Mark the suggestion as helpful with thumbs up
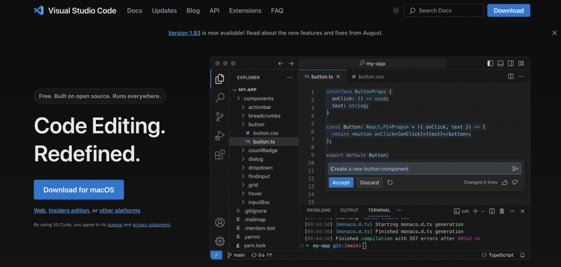Viewport: 561px width, 267px height. 505,182
